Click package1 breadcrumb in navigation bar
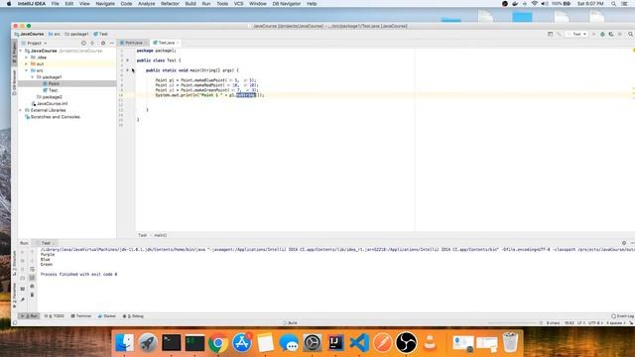 point(76,34)
